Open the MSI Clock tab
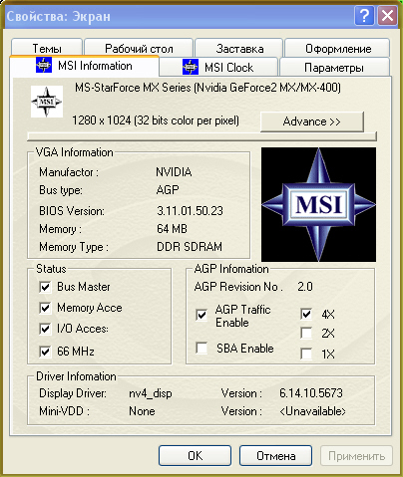This screenshot has width=403, height=477. 218,67
